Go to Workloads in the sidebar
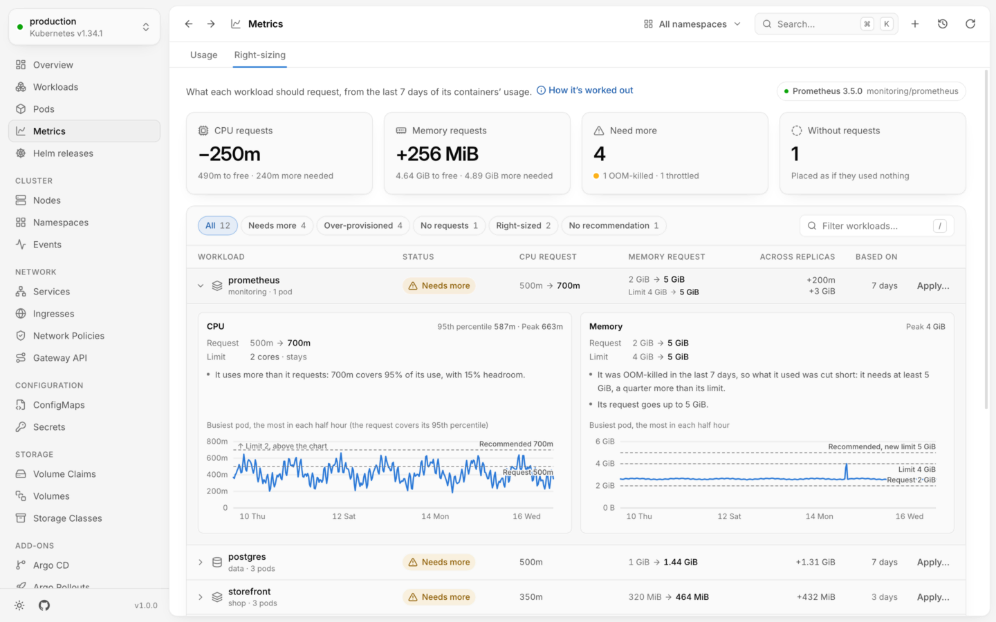This screenshot has height=622, width=996. 84,87
